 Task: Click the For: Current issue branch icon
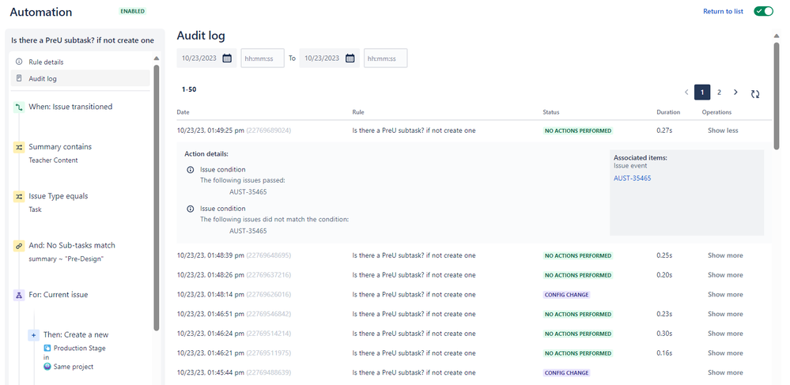click(x=19, y=295)
